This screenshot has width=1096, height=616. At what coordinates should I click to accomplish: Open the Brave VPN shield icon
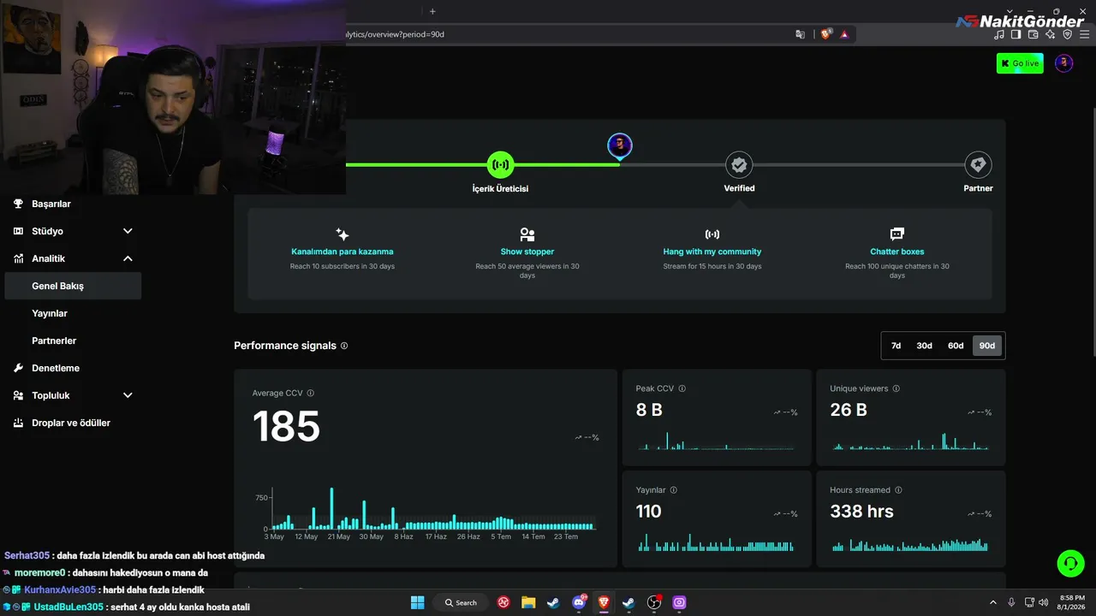[1067, 35]
